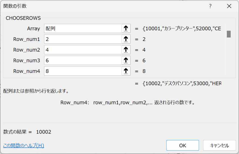Click the Array input field containing 配列
Viewport: 239px width, 154px height.
83,28
